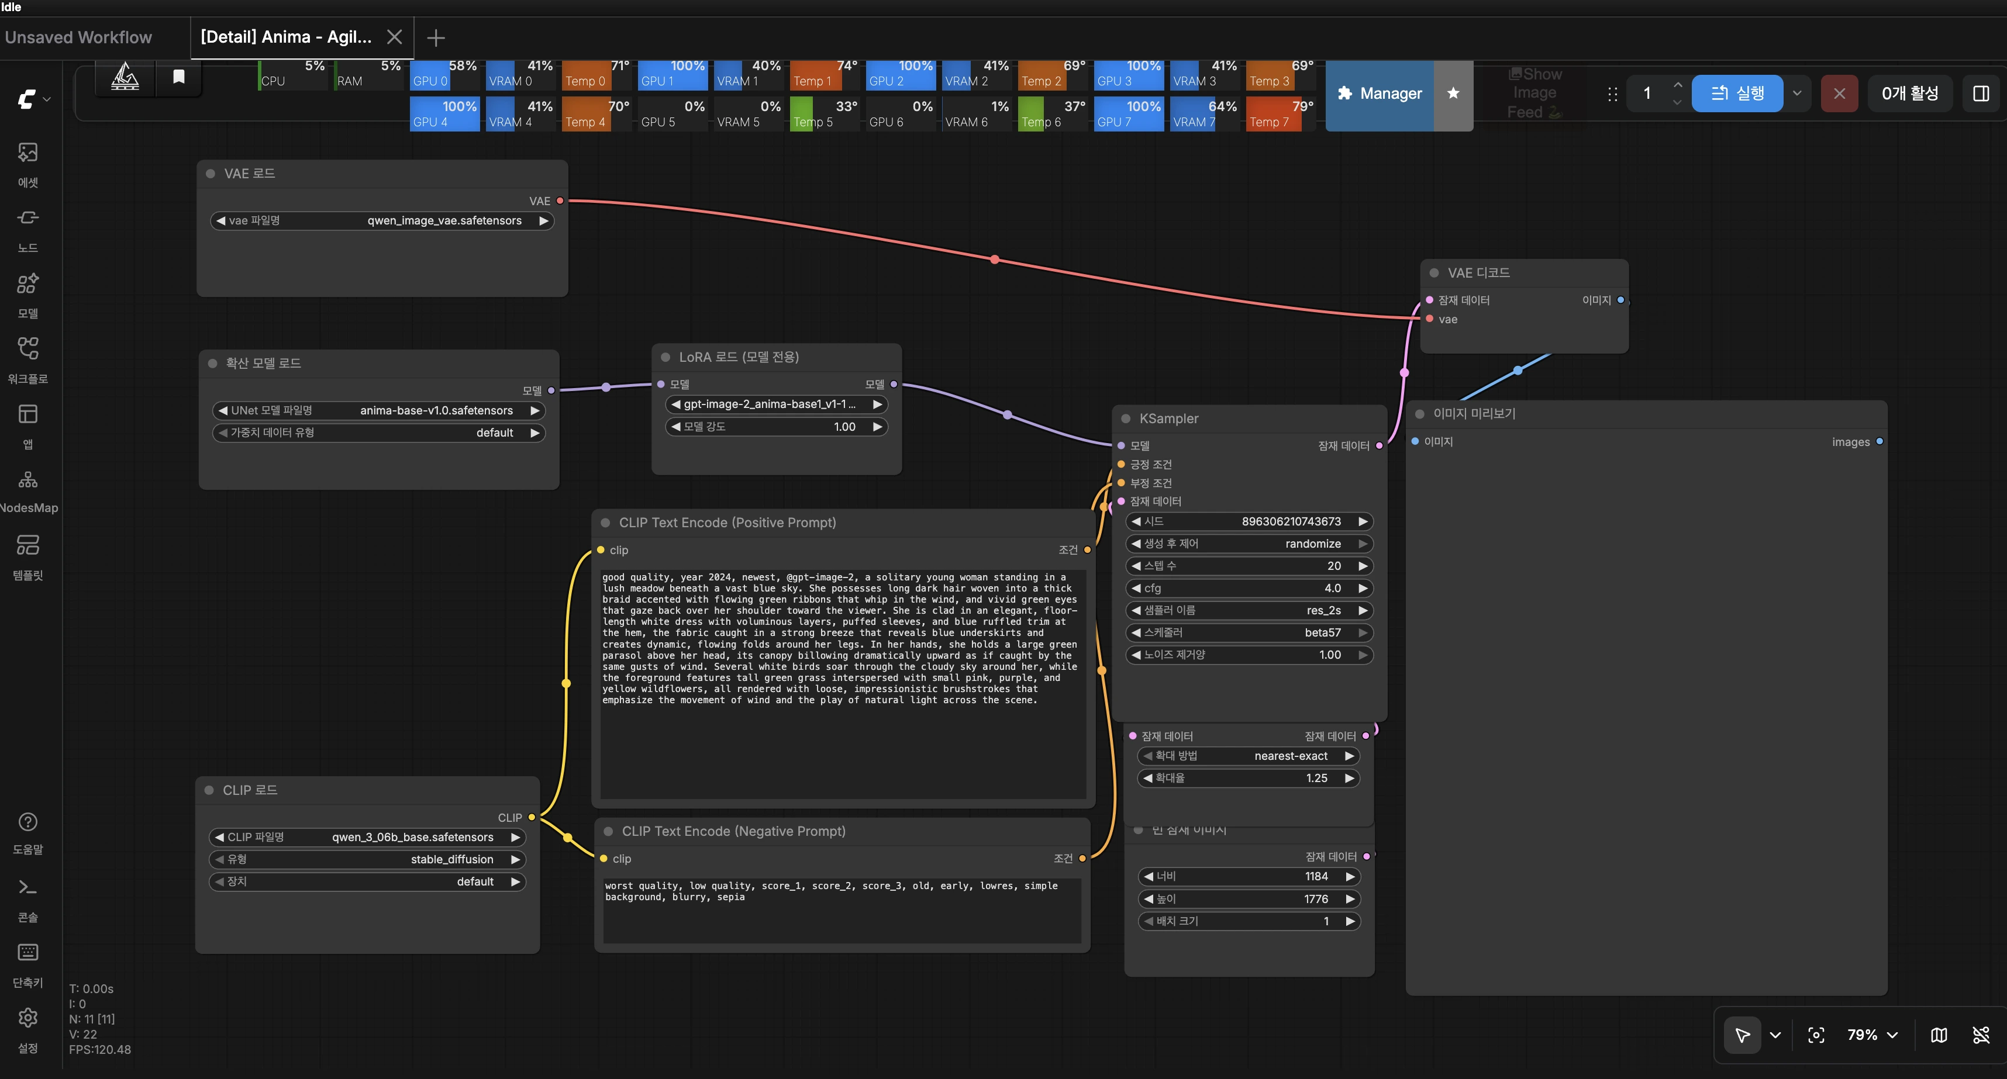Image resolution: width=2007 pixels, height=1079 pixels.
Task: Click the bookmark icon in the top toolbar
Action: pyautogui.click(x=178, y=77)
